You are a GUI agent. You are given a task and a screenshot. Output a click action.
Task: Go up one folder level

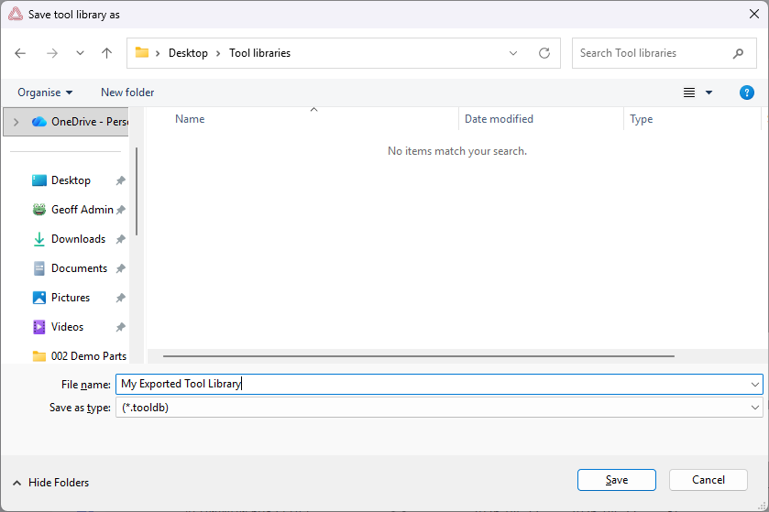point(107,53)
